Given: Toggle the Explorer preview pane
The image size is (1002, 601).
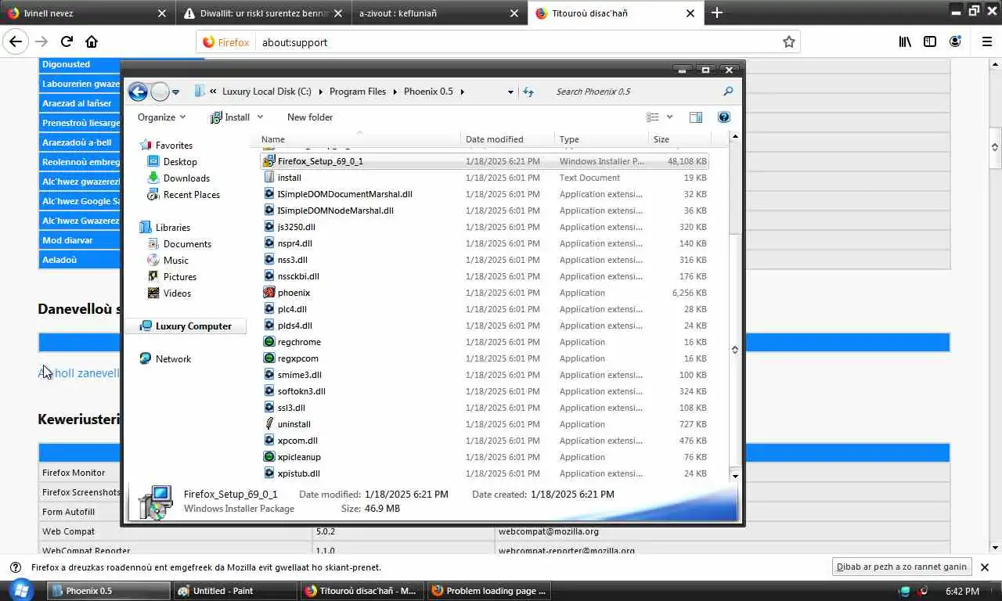Looking at the screenshot, I should [x=696, y=117].
